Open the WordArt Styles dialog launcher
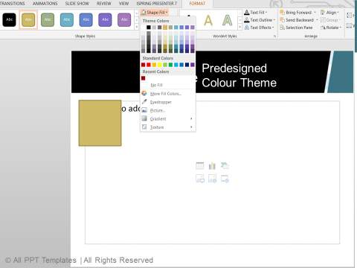 274,36
